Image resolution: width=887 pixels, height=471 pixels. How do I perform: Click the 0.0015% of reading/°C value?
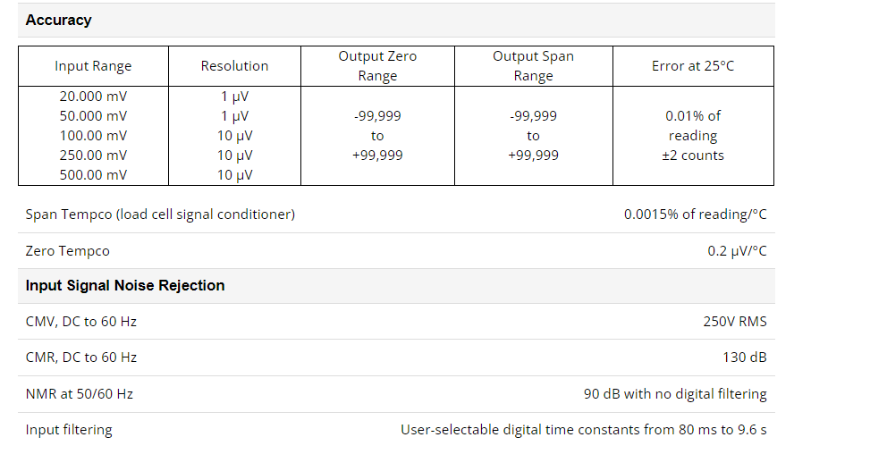point(696,214)
